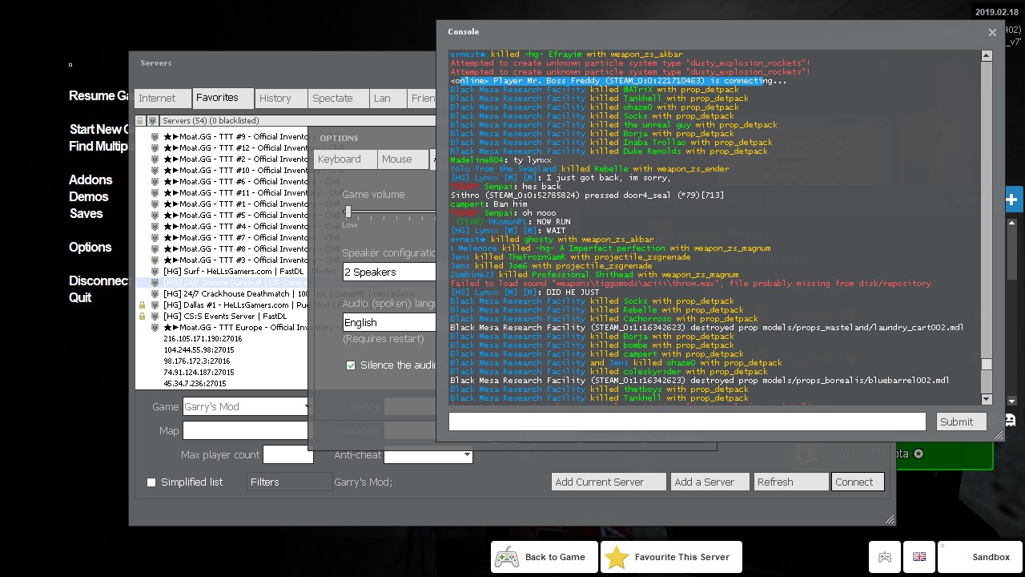The height and width of the screenshot is (577, 1025).
Task: Open Options from the main menu
Action: point(90,248)
